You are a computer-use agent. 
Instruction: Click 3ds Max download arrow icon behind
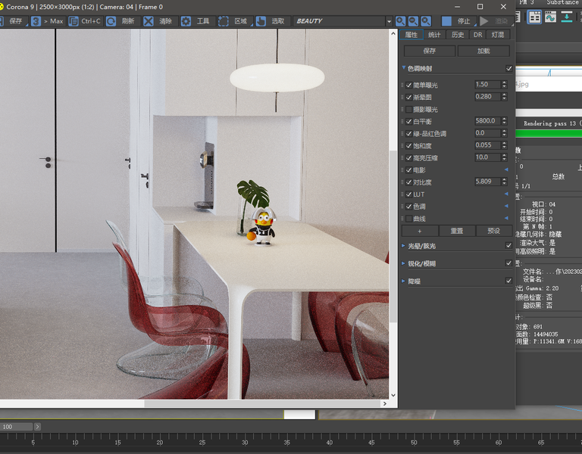click(566, 17)
